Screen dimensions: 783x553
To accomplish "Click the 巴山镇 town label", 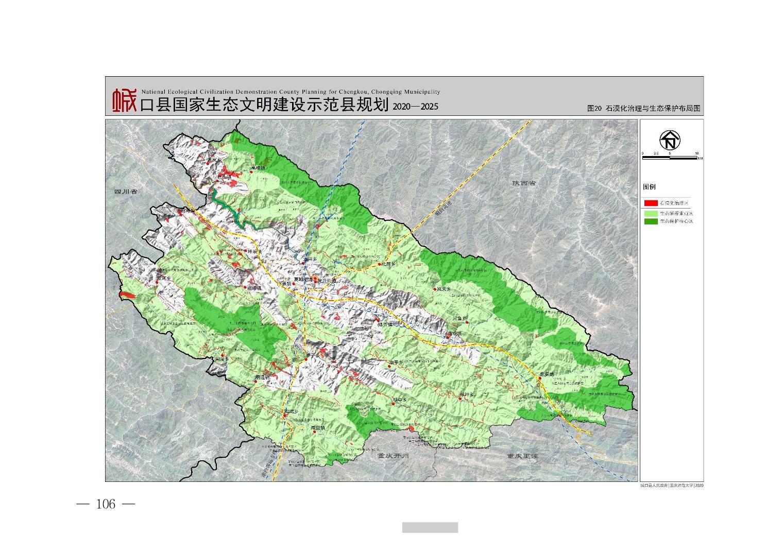I will (225, 177).
